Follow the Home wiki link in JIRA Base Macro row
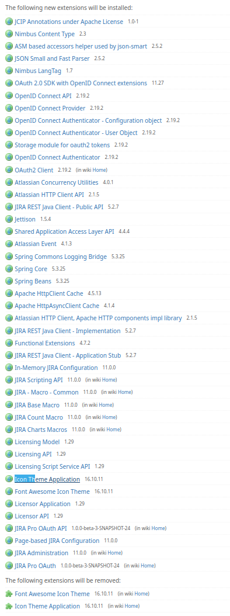The image size is (230, 616). point(106,405)
